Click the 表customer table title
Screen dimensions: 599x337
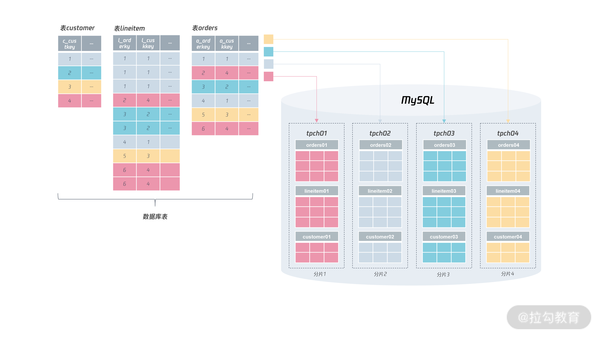point(77,28)
